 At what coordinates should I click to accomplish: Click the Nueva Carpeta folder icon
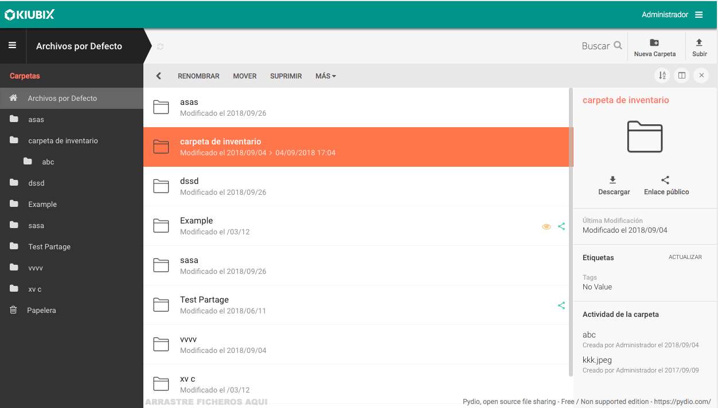tap(654, 43)
